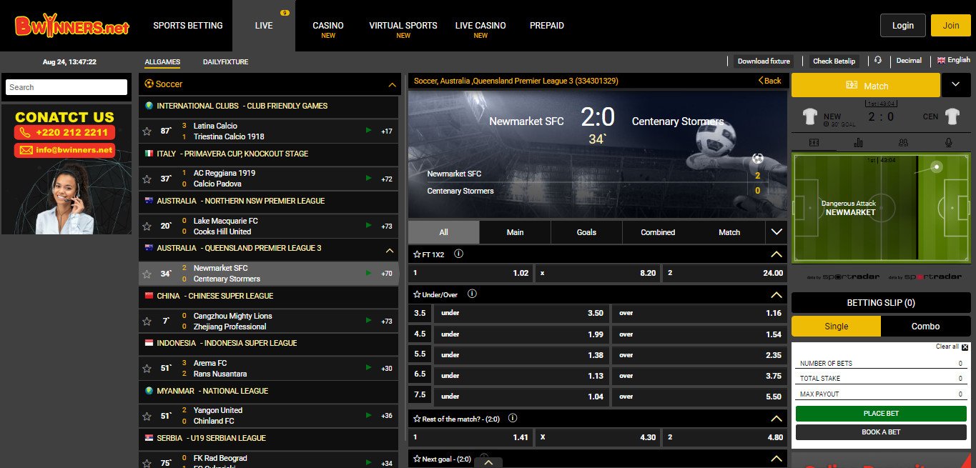Click the headset support icon

click(x=878, y=61)
